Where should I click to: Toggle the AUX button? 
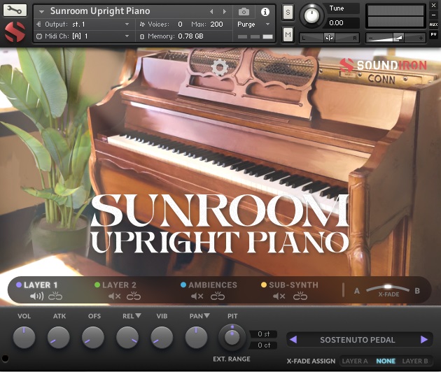pyautogui.click(x=433, y=24)
